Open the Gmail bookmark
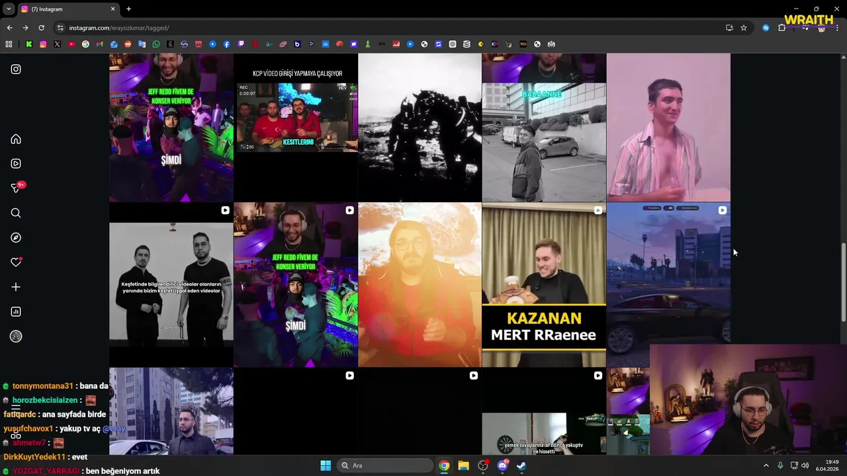847x476 pixels. click(99, 44)
